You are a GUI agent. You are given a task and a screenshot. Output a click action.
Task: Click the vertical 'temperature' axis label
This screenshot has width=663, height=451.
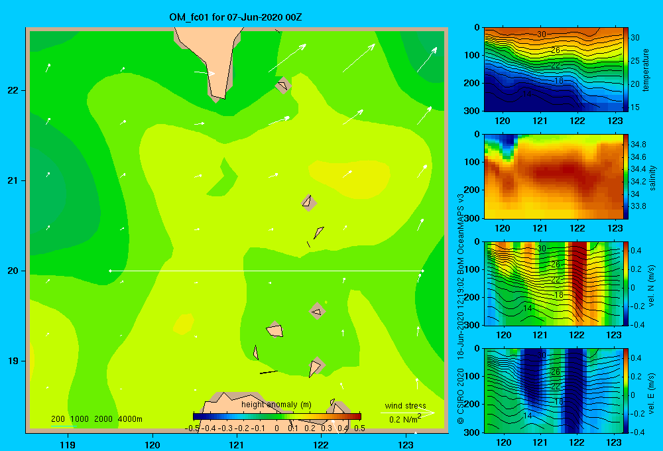(x=646, y=70)
